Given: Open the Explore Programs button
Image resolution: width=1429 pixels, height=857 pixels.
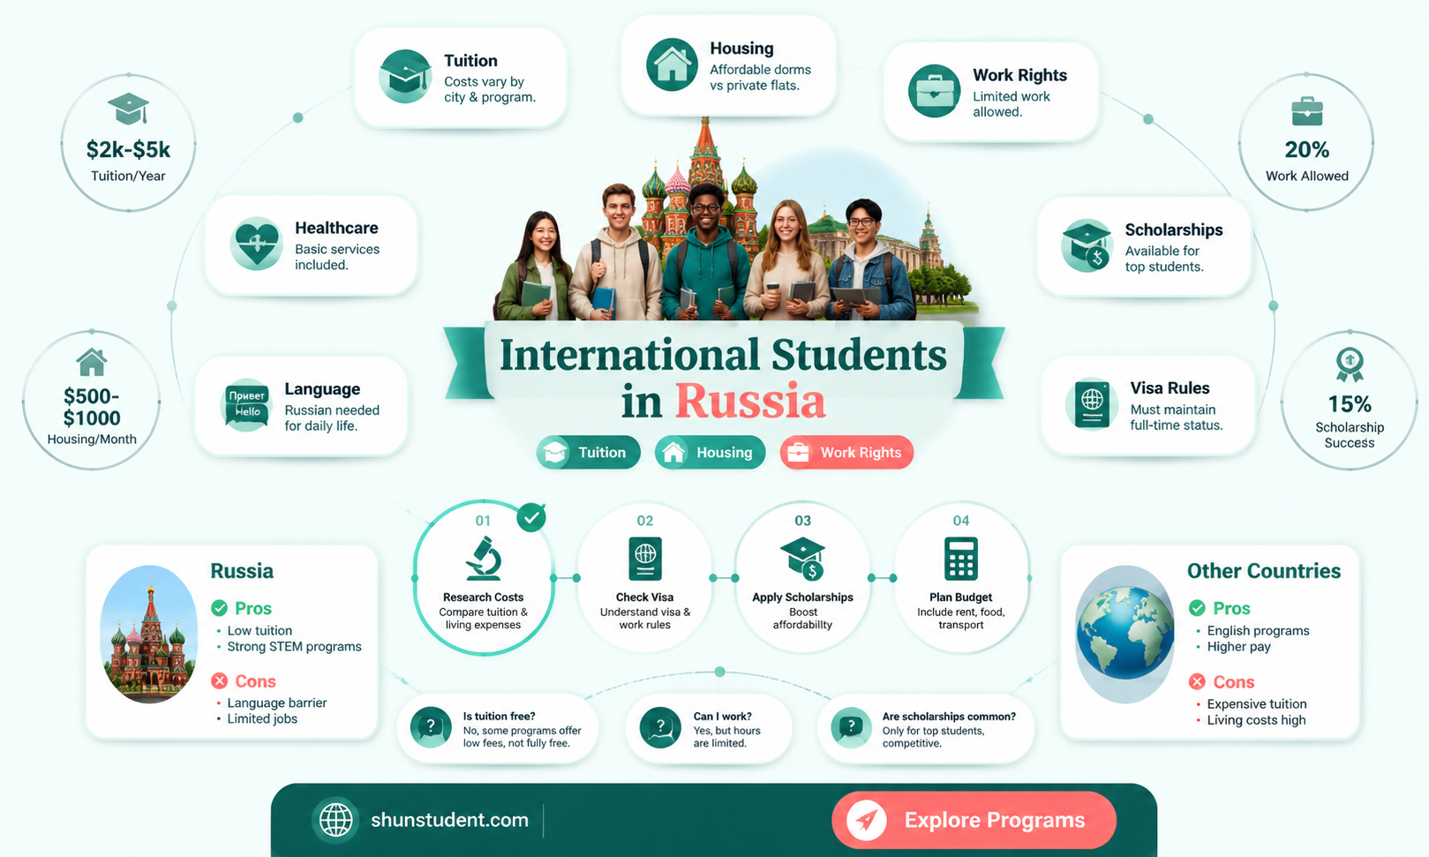Looking at the screenshot, I should click(974, 820).
